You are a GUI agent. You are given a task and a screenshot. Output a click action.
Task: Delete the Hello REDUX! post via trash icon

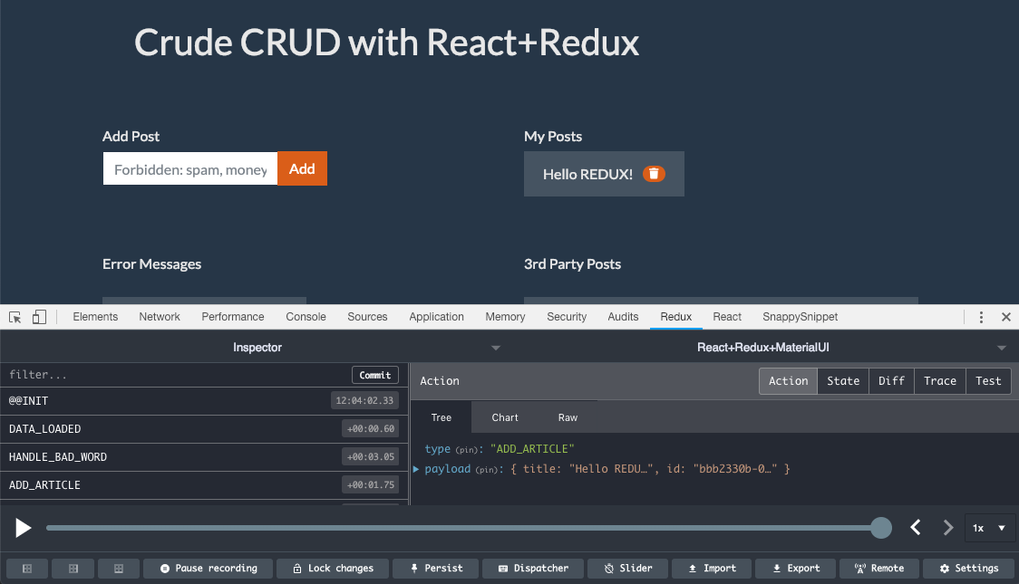coord(654,174)
